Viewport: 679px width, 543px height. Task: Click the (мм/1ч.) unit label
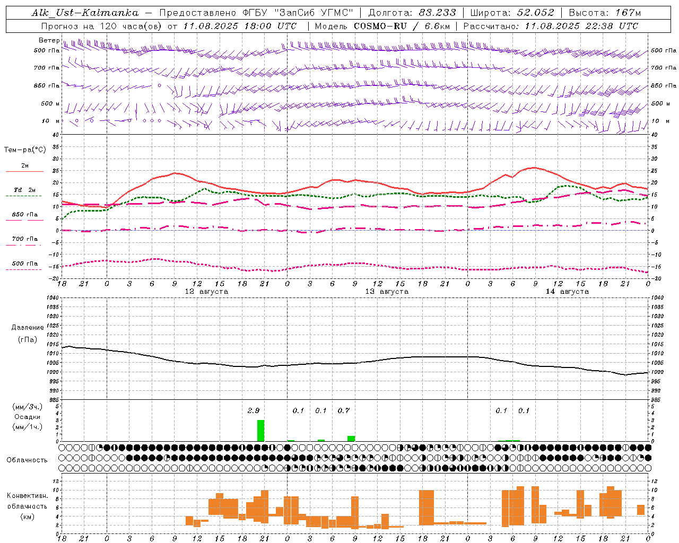(x=27, y=427)
